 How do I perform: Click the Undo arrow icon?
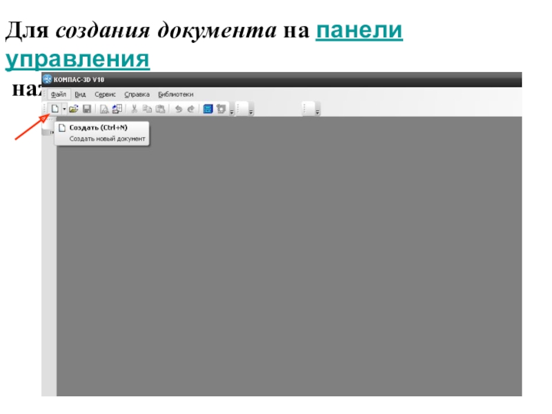pyautogui.click(x=179, y=109)
